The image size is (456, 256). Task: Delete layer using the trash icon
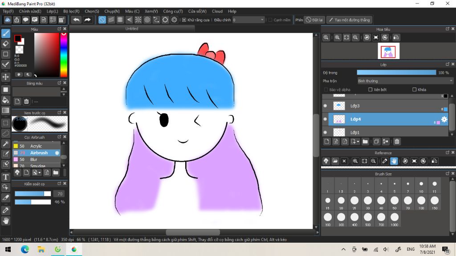[x=397, y=142]
